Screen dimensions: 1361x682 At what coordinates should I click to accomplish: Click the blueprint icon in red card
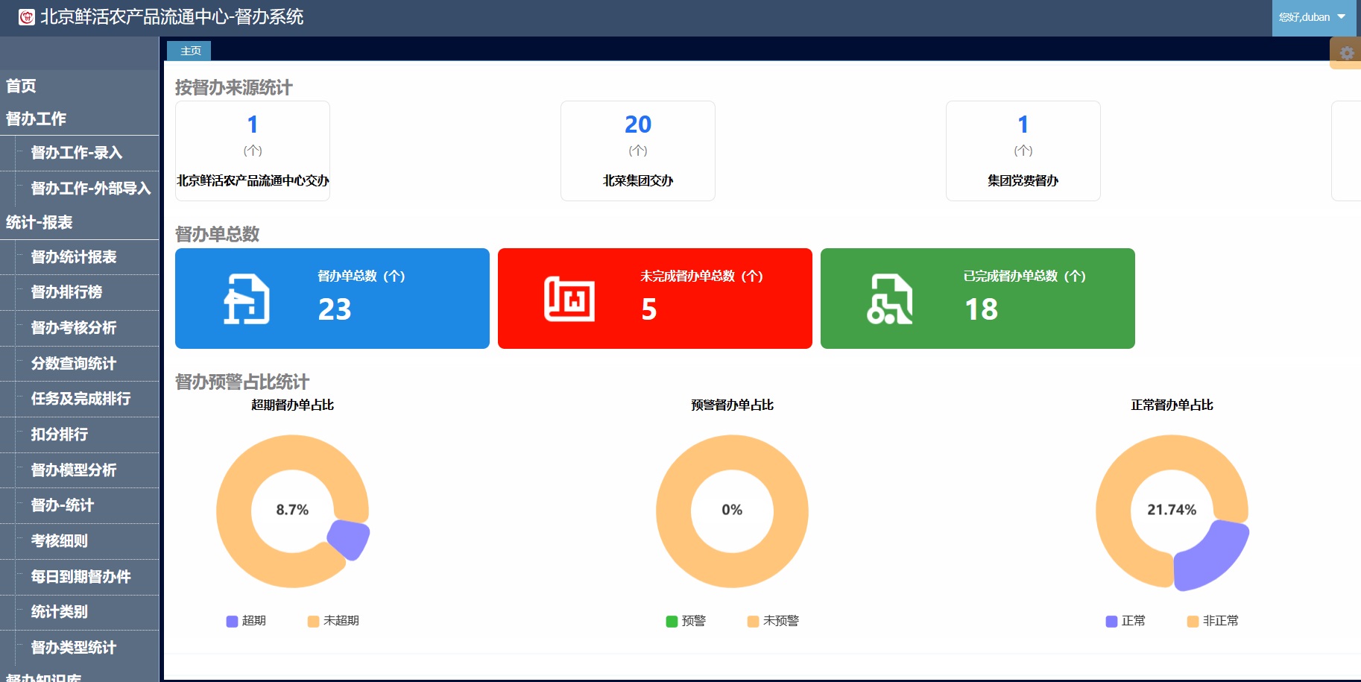coord(569,299)
